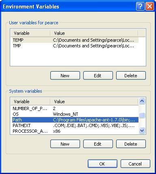Select the TEMP user variable row
The width and height of the screenshot is (156, 174).
pyautogui.click(x=76, y=40)
